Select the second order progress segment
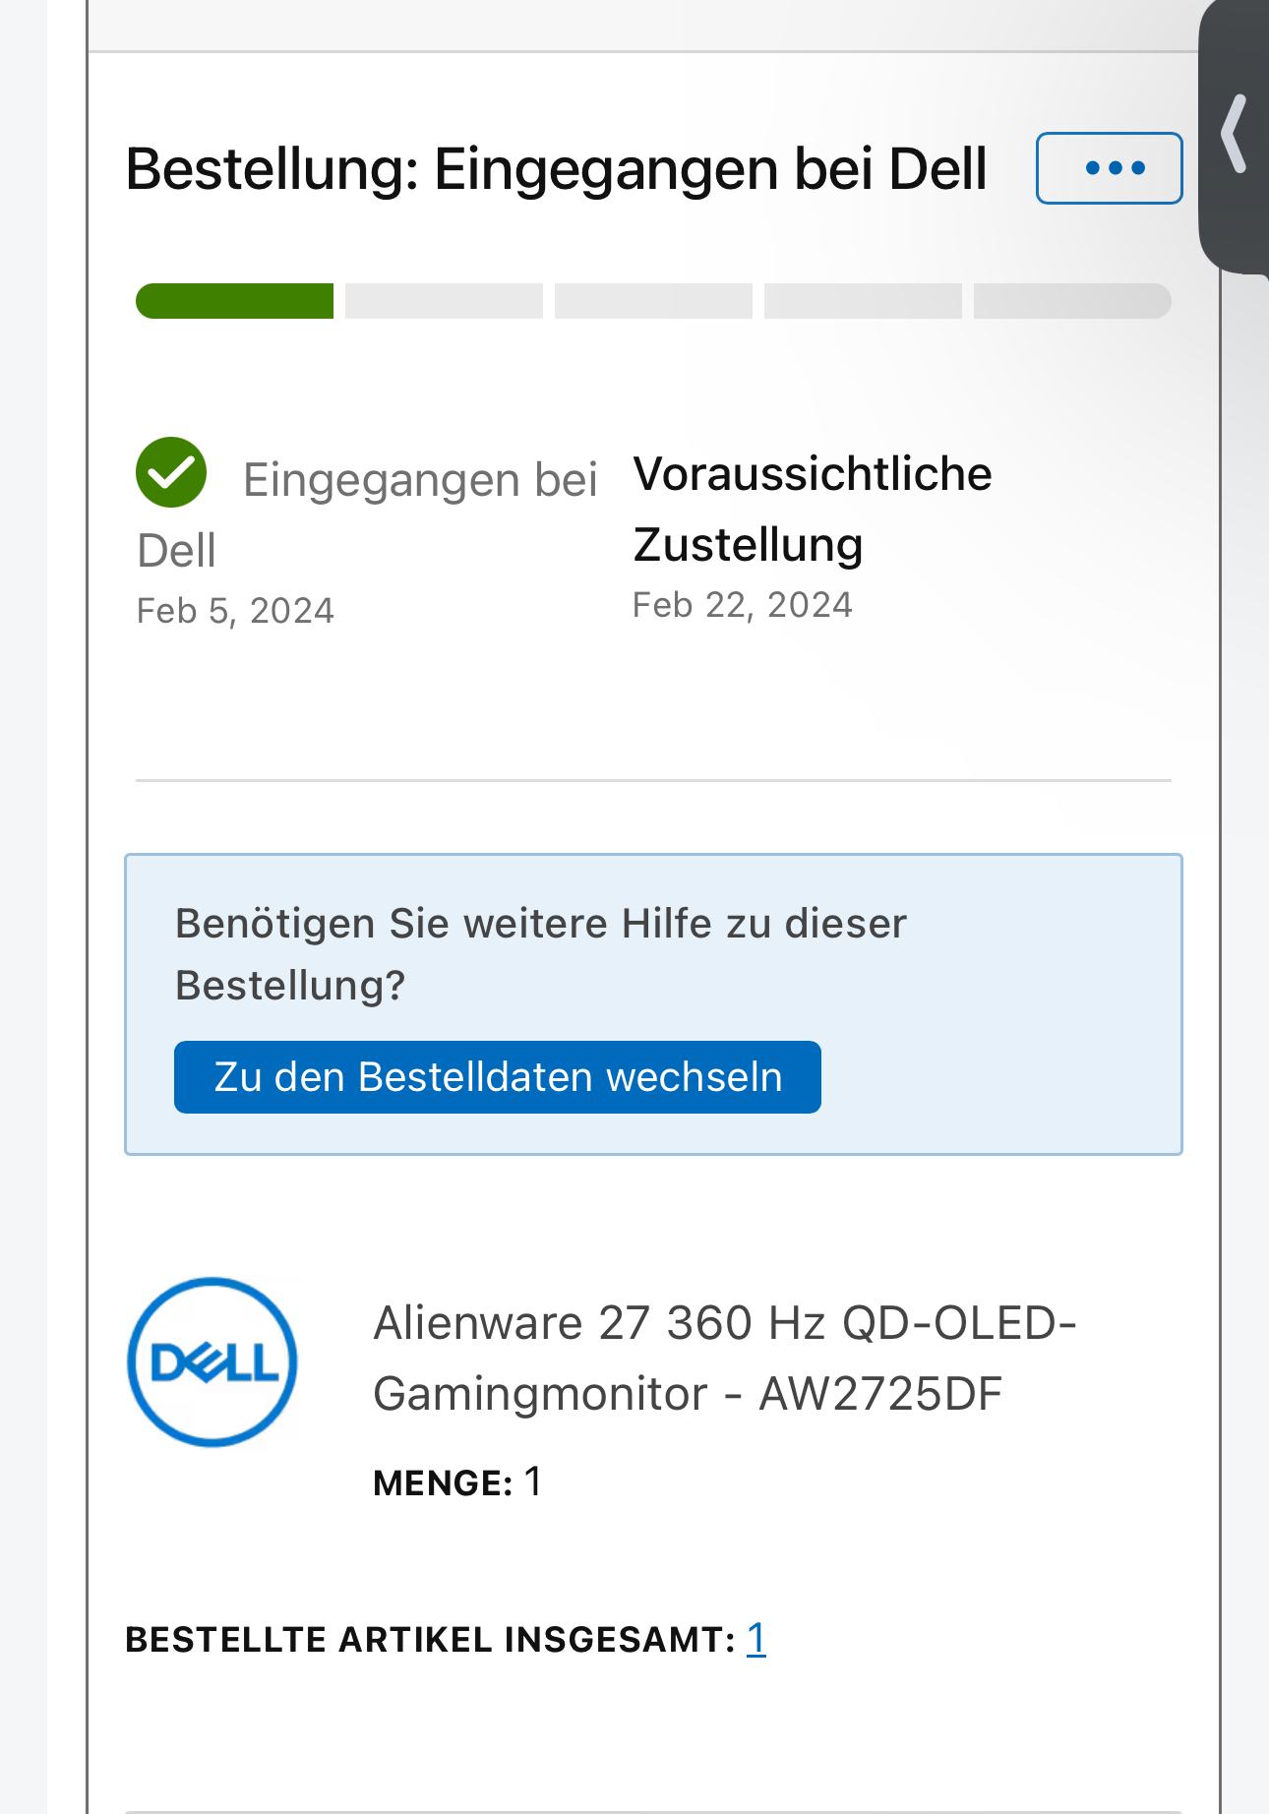 click(x=444, y=301)
